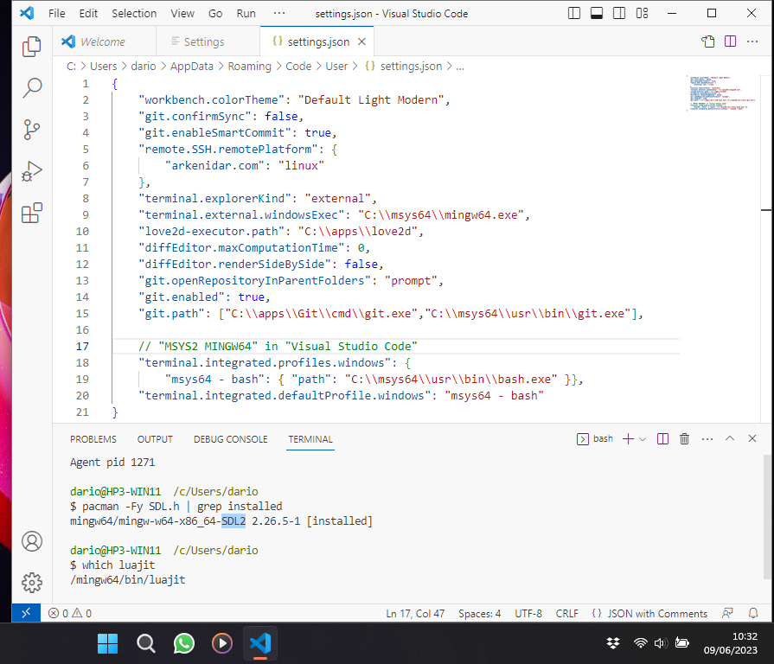Open the Go menu
Viewport: 774px width, 664px height.
point(215,13)
